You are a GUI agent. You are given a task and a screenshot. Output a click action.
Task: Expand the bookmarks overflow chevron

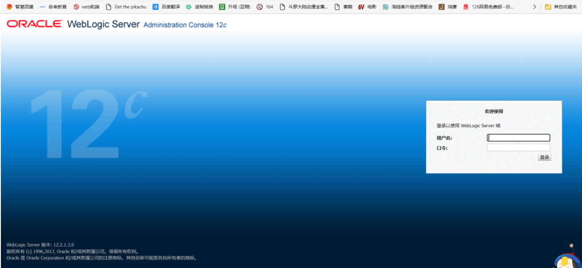pos(535,7)
